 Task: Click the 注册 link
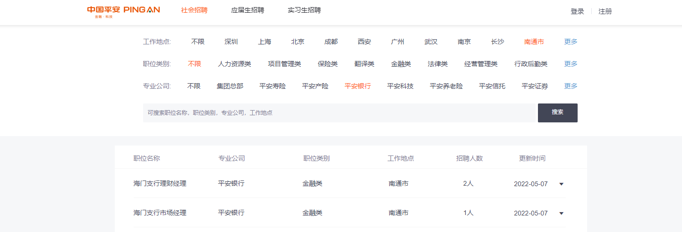click(605, 12)
